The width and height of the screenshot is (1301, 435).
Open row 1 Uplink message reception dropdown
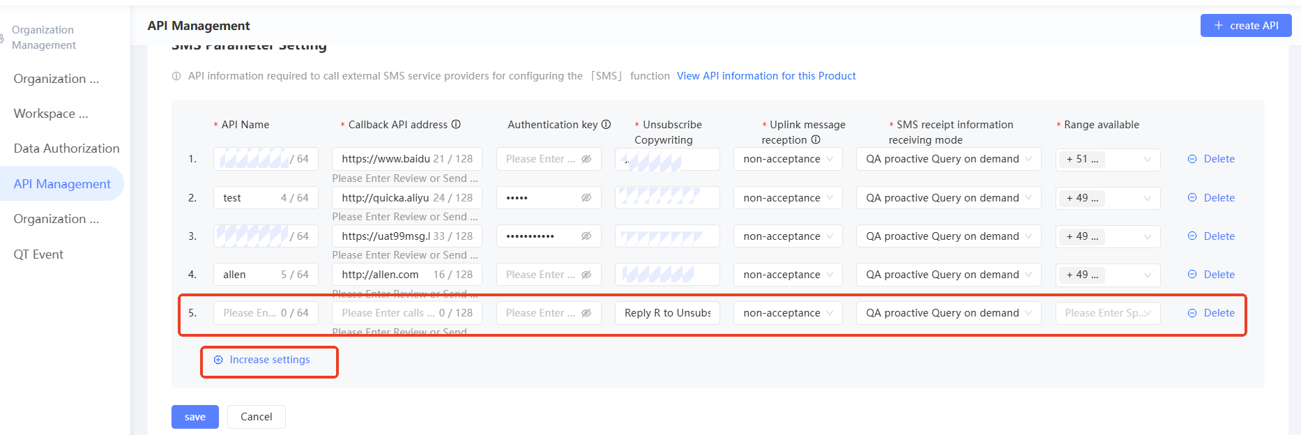788,159
